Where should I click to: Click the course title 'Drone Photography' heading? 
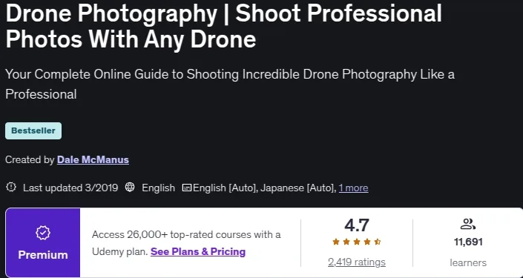(223, 27)
